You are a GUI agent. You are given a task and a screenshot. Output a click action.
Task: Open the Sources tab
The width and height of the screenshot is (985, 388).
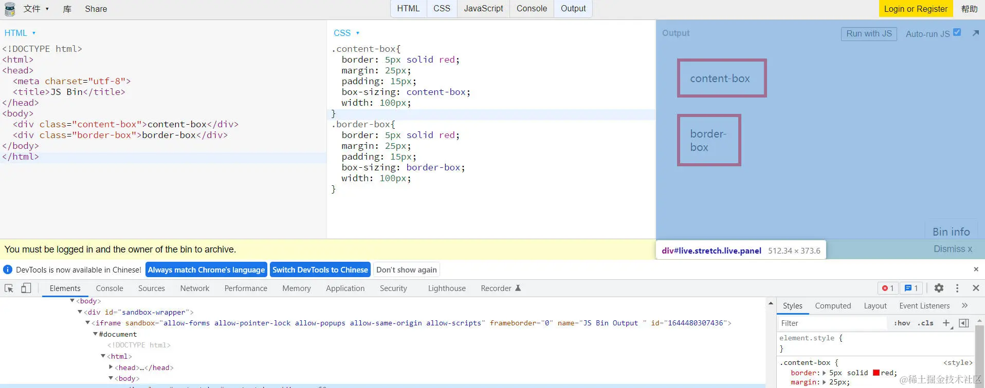tap(152, 288)
